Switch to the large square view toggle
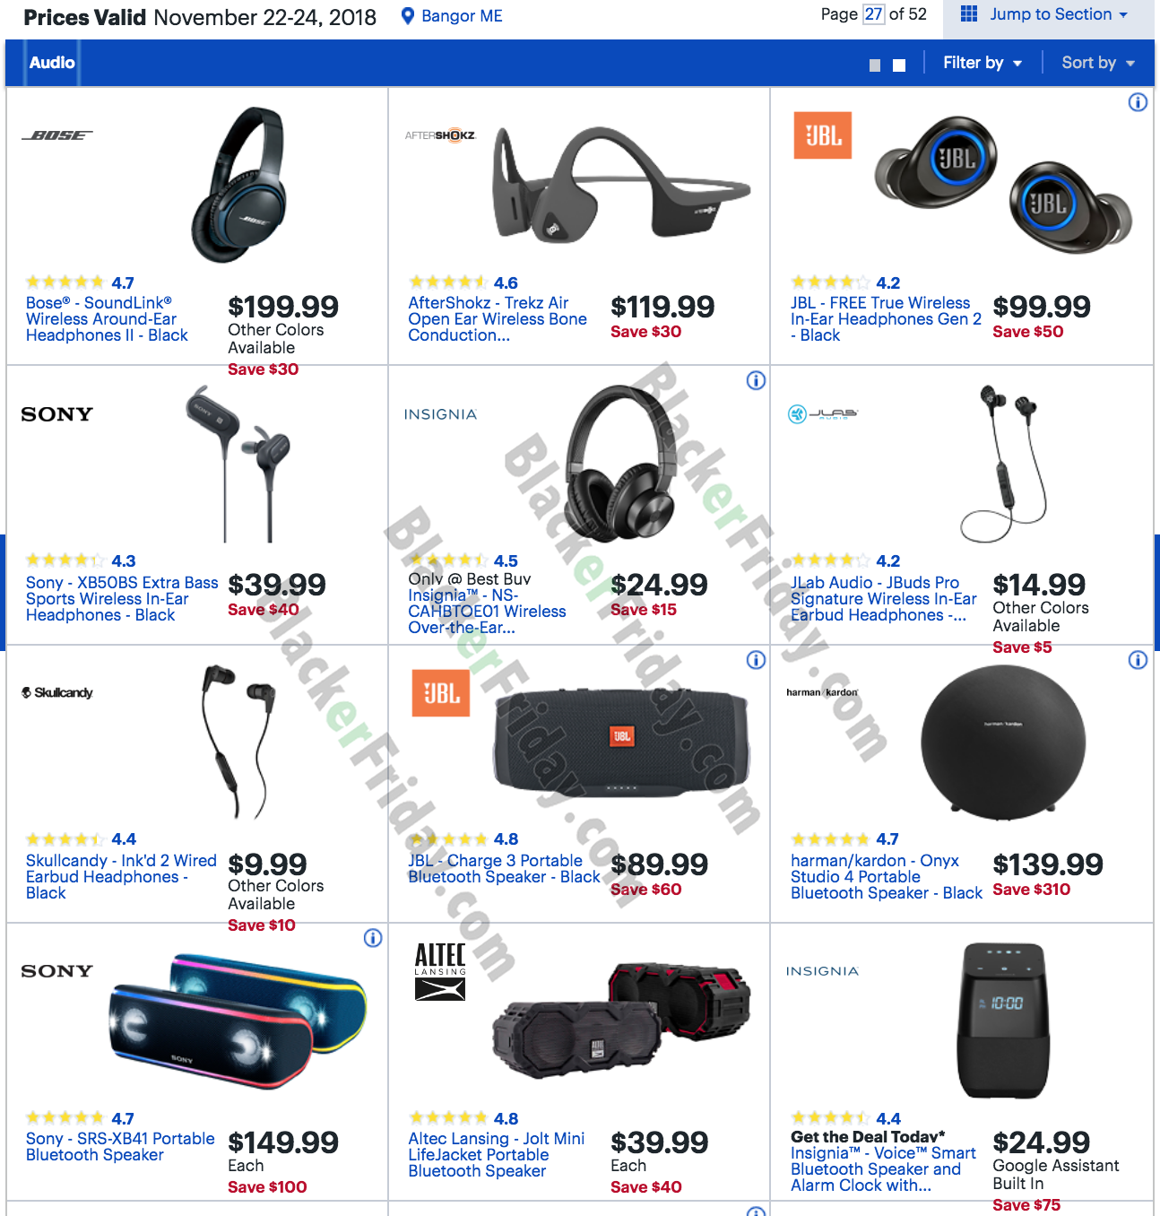1160x1216 pixels. pyautogui.click(x=899, y=65)
